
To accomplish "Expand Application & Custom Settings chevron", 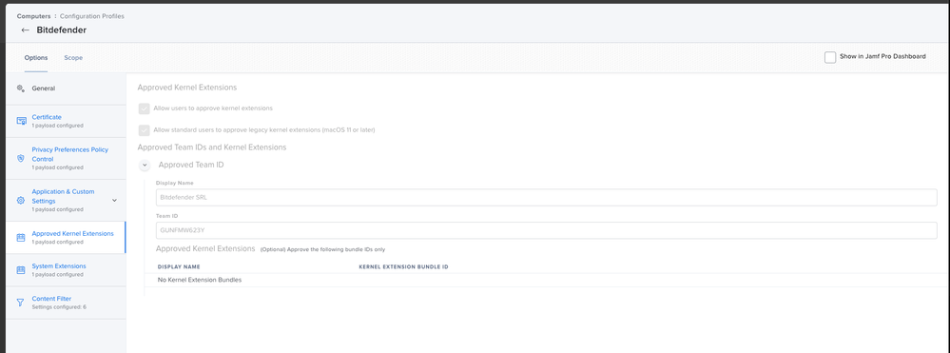I will [x=114, y=200].
